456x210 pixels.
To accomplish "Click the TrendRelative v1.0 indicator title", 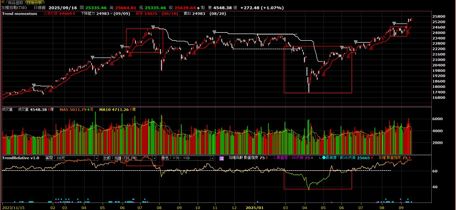I will [20, 158].
